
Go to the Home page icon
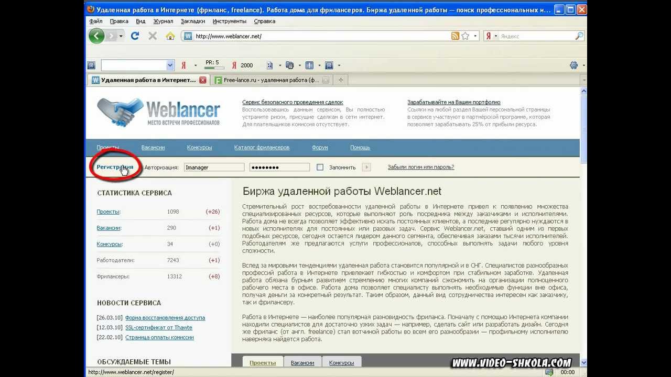(x=170, y=36)
